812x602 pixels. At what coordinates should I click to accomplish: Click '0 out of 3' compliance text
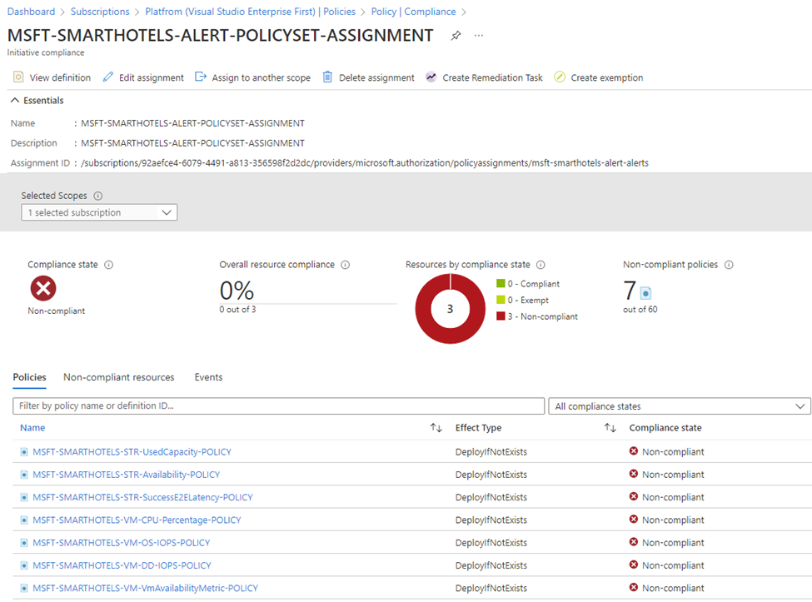click(x=237, y=310)
